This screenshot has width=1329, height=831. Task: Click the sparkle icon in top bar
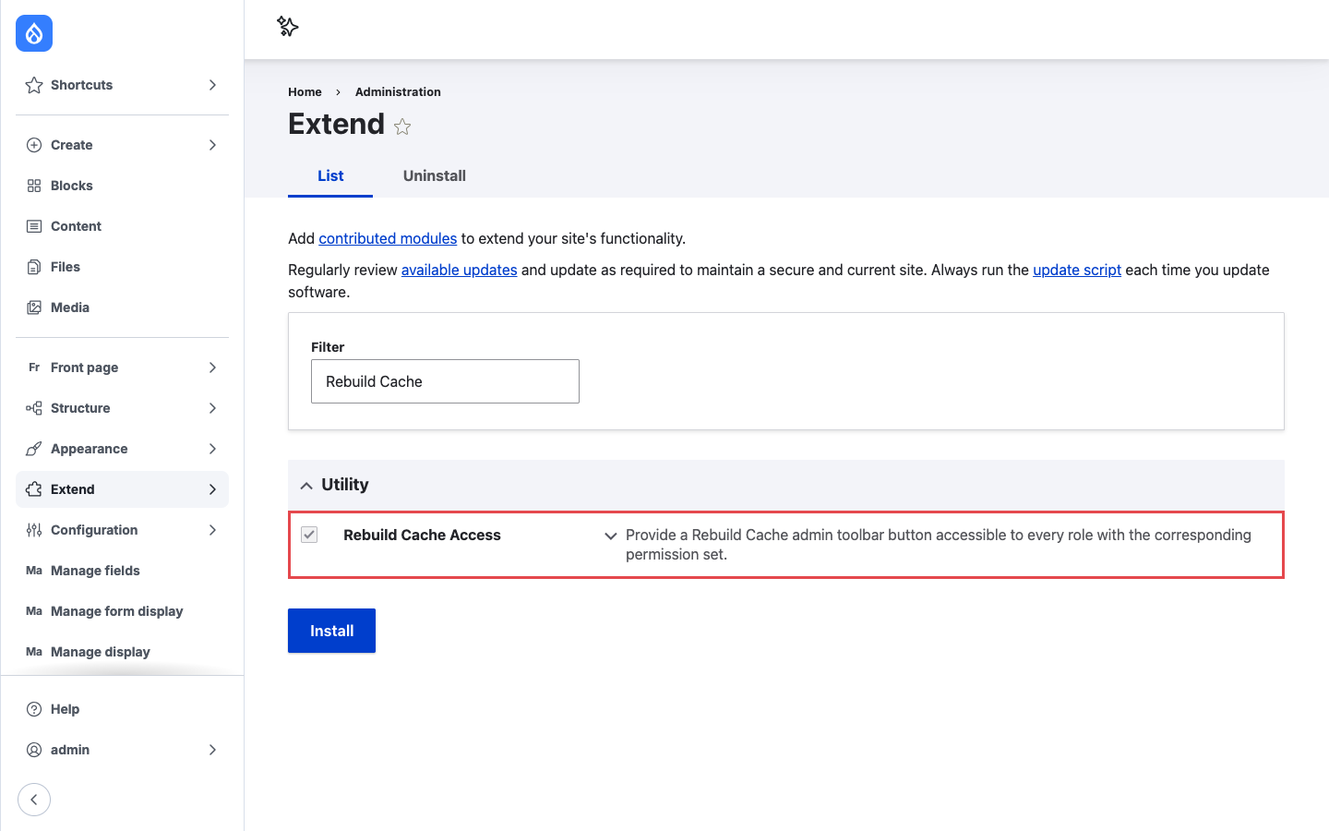[x=288, y=27]
